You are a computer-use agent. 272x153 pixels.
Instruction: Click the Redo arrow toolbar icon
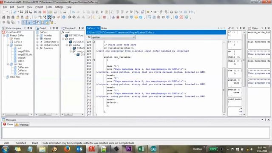pos(78,12)
